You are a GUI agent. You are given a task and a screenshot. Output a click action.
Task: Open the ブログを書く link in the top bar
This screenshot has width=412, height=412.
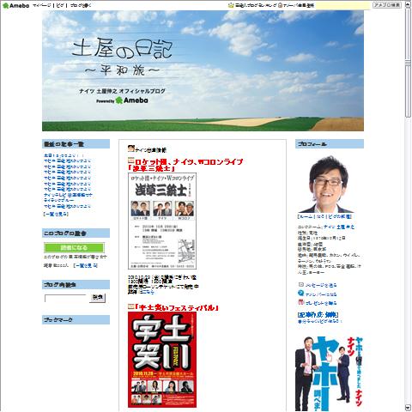(81, 5)
